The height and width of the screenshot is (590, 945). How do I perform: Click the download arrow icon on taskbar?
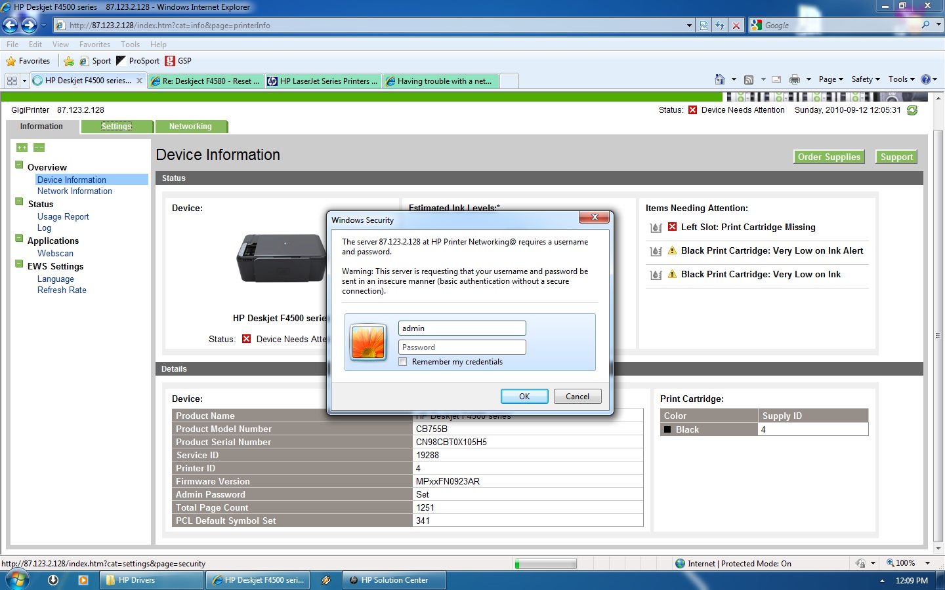point(53,580)
